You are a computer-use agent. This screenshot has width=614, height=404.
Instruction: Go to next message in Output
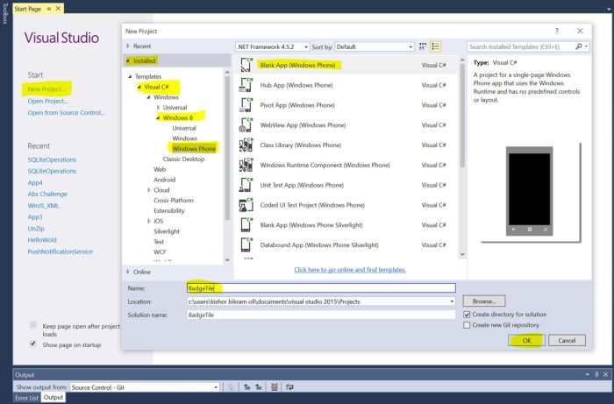pos(259,386)
